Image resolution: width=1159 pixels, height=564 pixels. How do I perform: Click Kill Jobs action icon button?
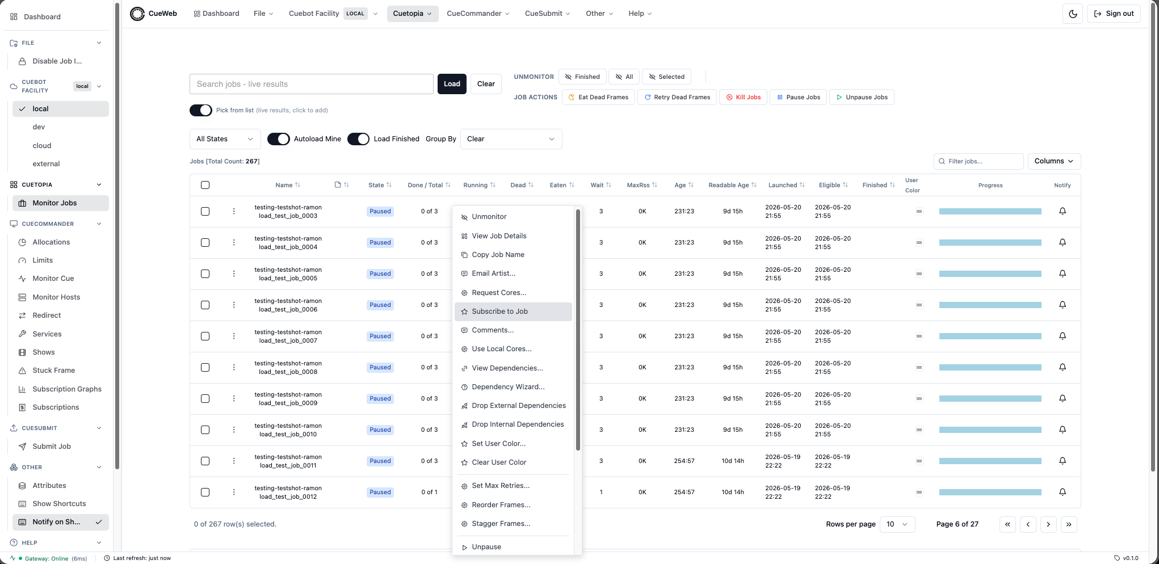744,97
